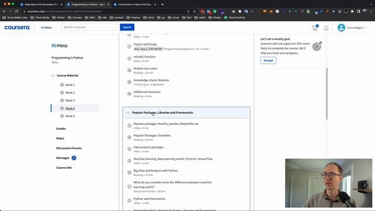Image resolution: width=375 pixels, height=211 pixels.
Task: Click the Meta logo in the sidebar
Action: pos(60,46)
